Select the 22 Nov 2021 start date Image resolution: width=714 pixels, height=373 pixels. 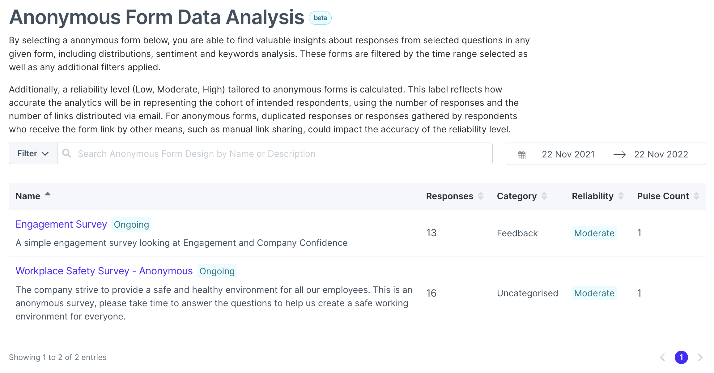pyautogui.click(x=568, y=154)
